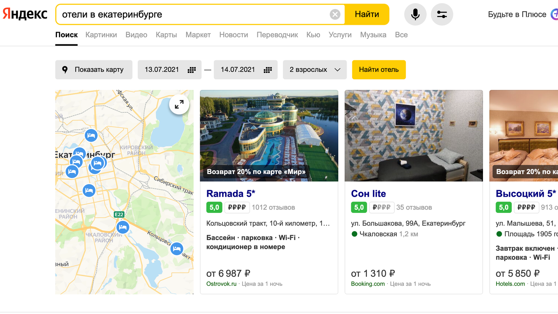Expand the map to fullscreen
Image resolution: width=558 pixels, height=314 pixels.
coord(179,104)
